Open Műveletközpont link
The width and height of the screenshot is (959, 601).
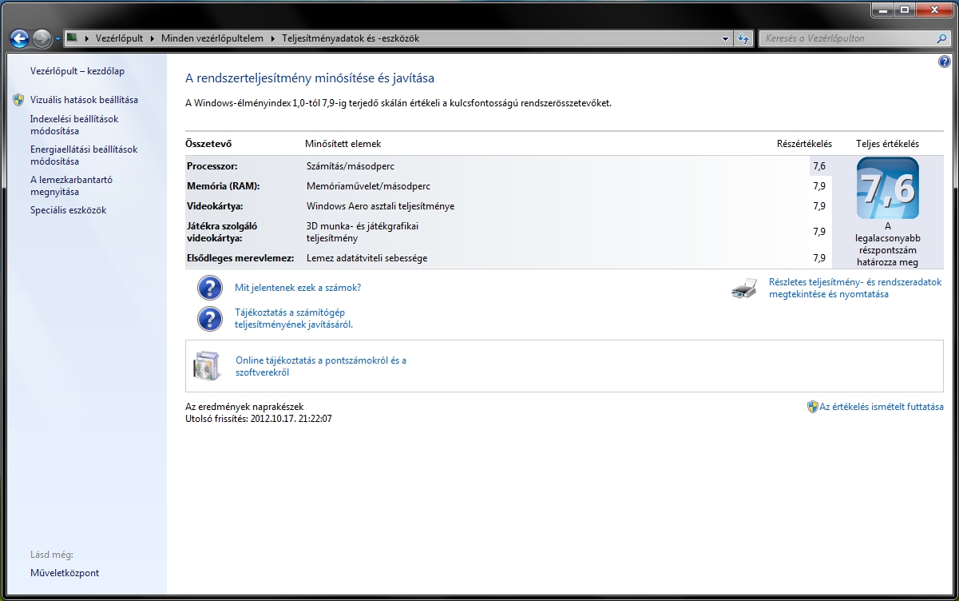pos(65,573)
